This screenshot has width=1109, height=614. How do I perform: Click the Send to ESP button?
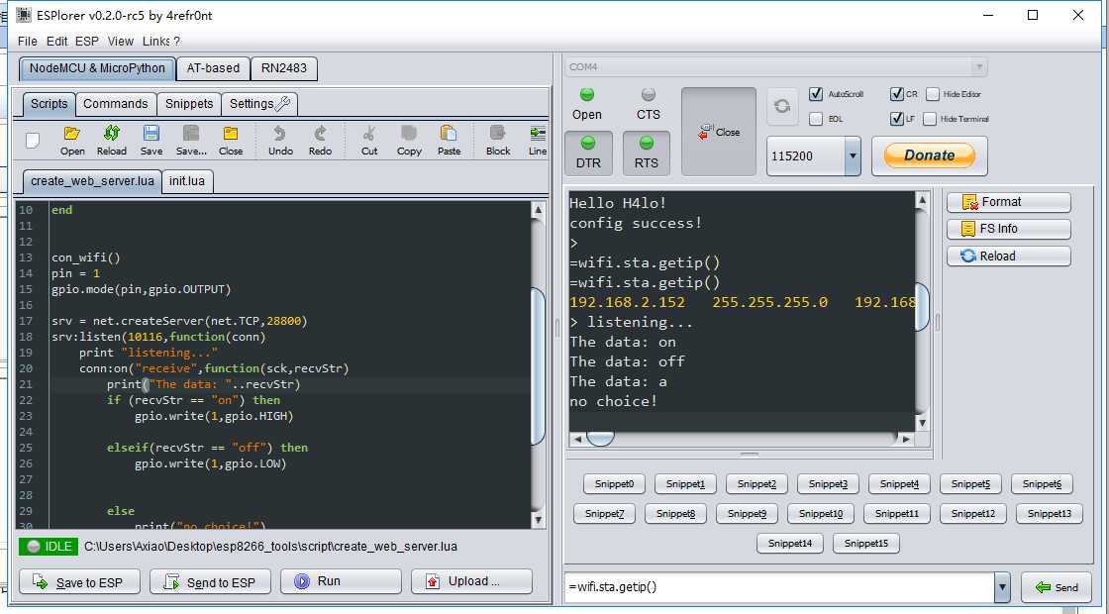click(210, 582)
